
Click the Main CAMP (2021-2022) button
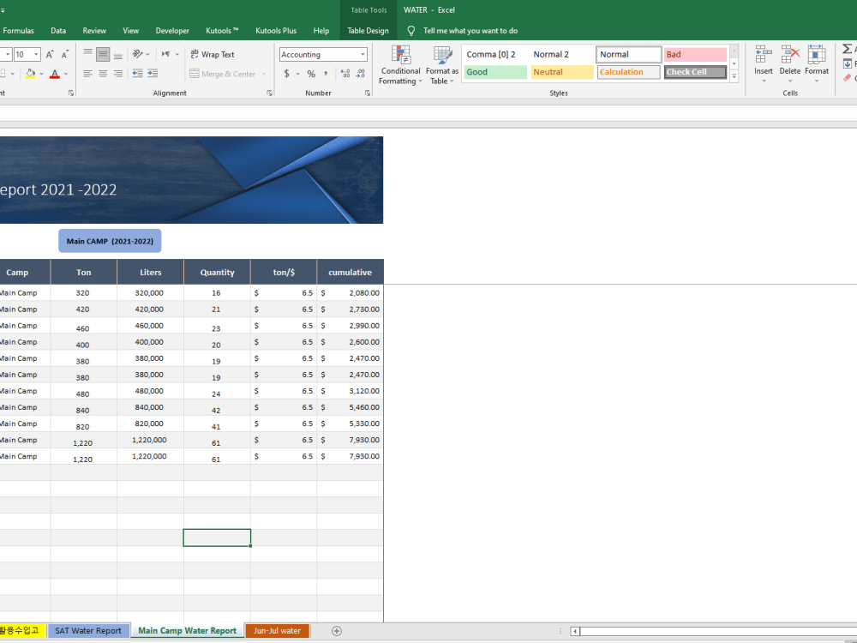110,241
